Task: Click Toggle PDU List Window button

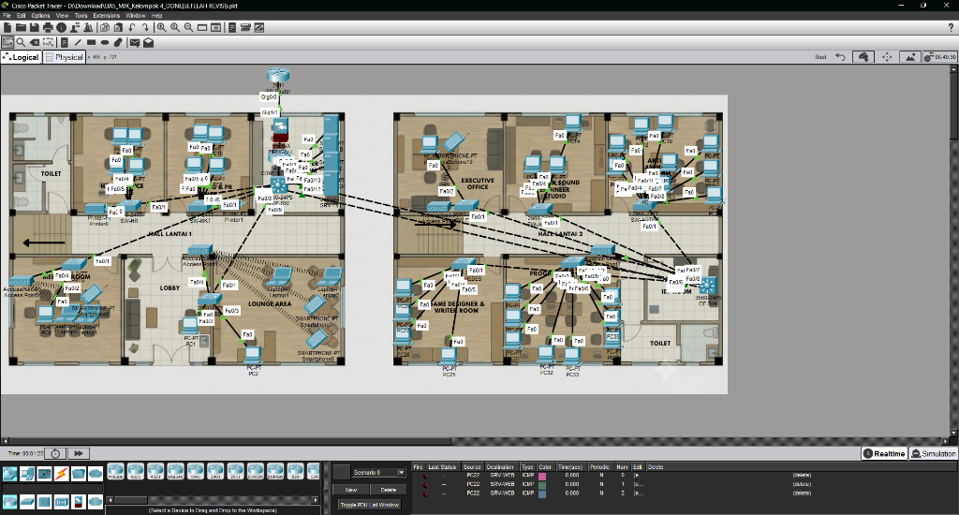Action: (x=369, y=505)
